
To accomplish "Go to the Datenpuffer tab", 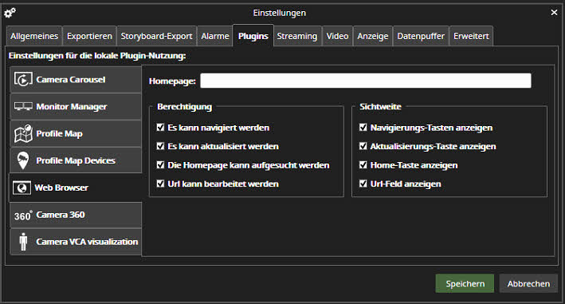I will click(x=421, y=36).
